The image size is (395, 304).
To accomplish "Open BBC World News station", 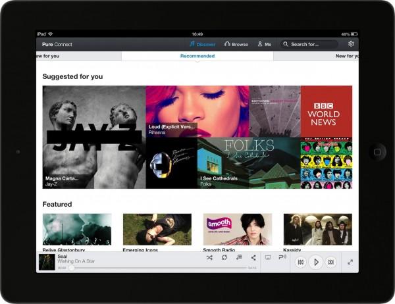I will (x=327, y=111).
